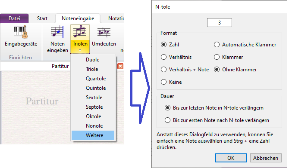
Task: Confirm the N-tole dialog with OK
Action: click(231, 158)
